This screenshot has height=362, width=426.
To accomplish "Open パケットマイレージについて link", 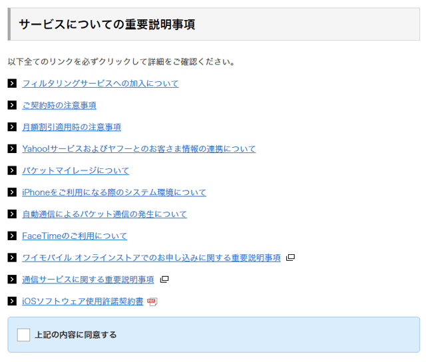I will click(x=75, y=170).
